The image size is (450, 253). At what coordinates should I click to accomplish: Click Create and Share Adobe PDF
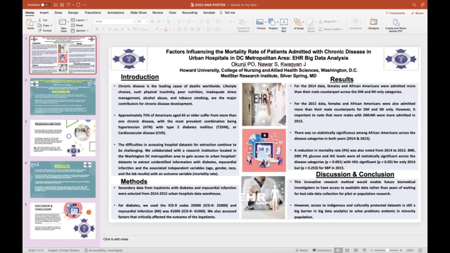396,25
